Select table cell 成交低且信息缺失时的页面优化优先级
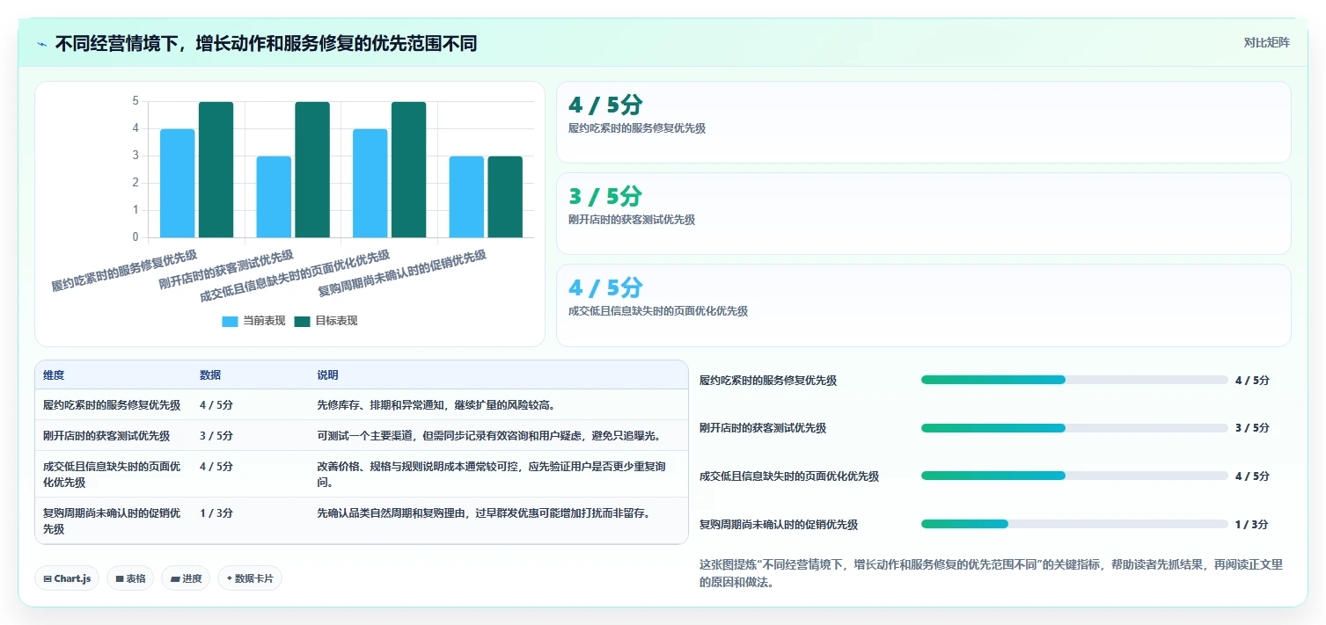The height and width of the screenshot is (625, 1326). click(x=113, y=475)
